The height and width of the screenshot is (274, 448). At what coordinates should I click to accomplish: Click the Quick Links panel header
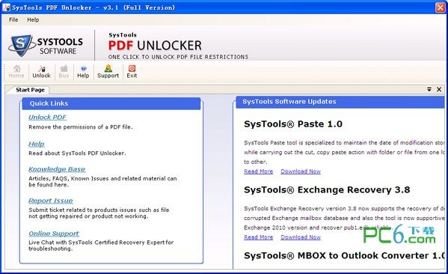pos(111,103)
